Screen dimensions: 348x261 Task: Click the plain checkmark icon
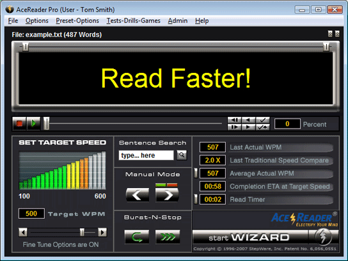[263, 120]
